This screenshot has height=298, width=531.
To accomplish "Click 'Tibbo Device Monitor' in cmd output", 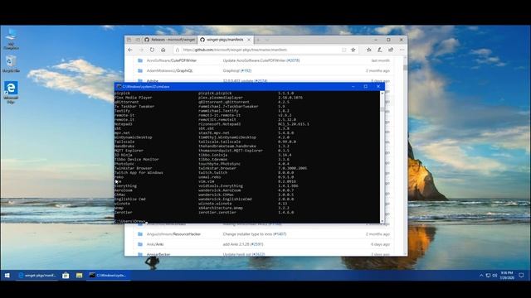I will (136, 159).
